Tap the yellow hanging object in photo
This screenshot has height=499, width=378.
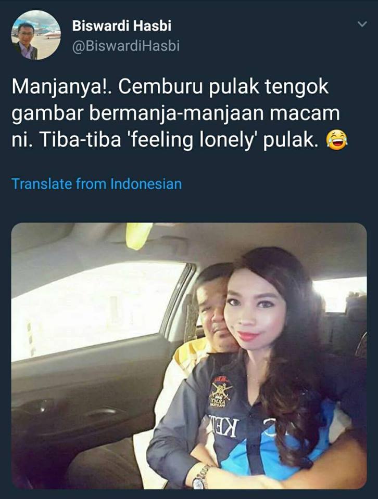(x=139, y=236)
